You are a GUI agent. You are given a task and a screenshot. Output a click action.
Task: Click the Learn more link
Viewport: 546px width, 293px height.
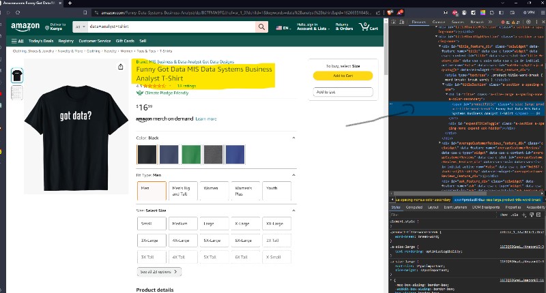click(206, 119)
